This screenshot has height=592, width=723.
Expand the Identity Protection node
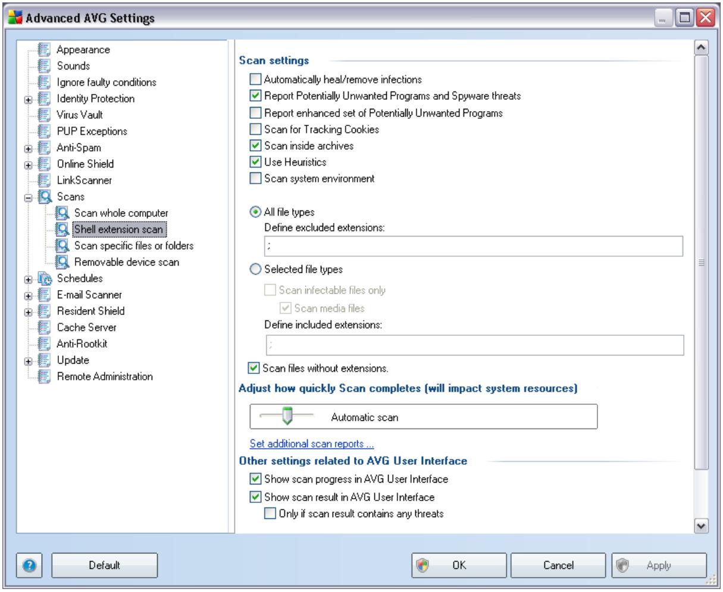[28, 99]
